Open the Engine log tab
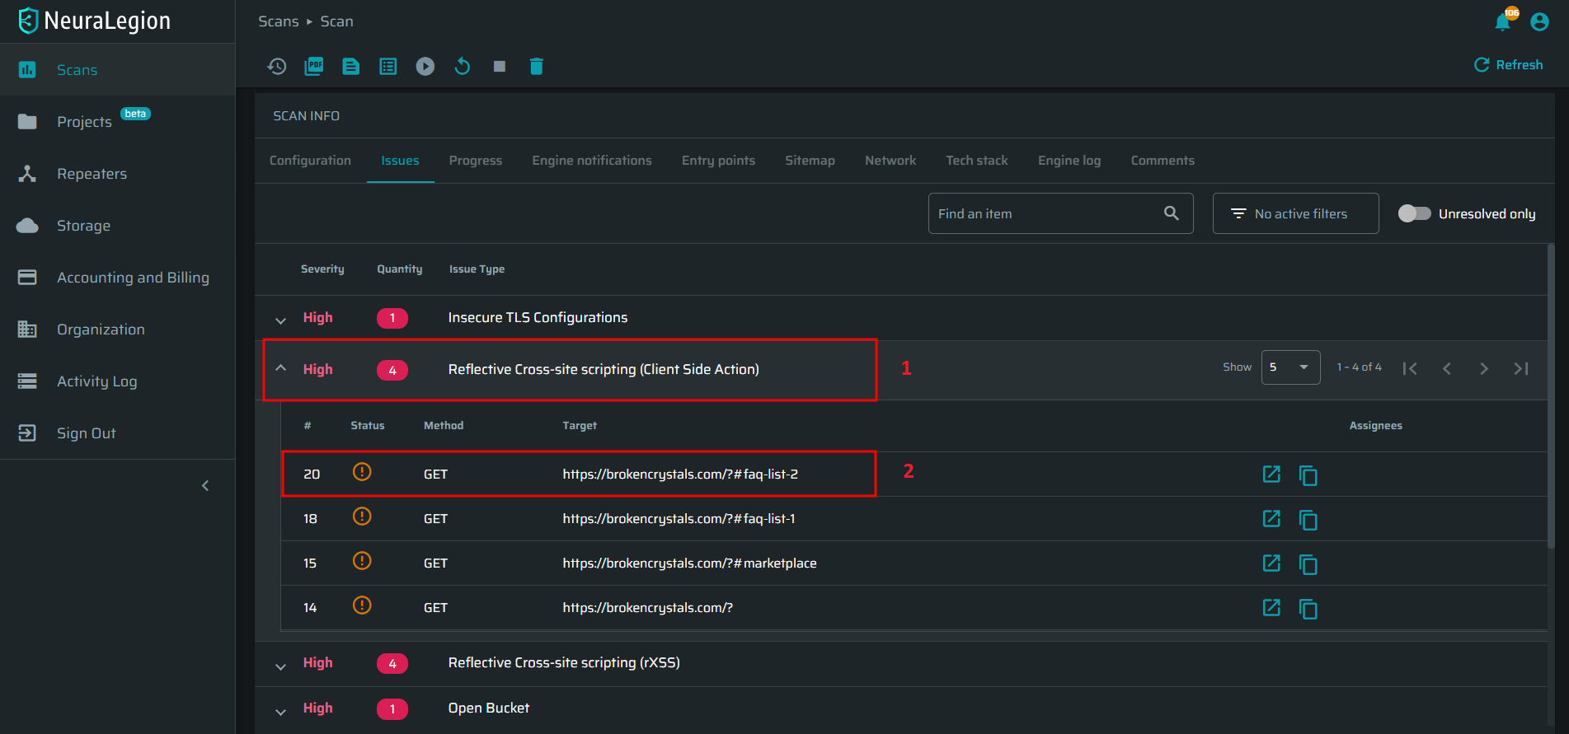Image resolution: width=1569 pixels, height=734 pixels. pos(1069,161)
